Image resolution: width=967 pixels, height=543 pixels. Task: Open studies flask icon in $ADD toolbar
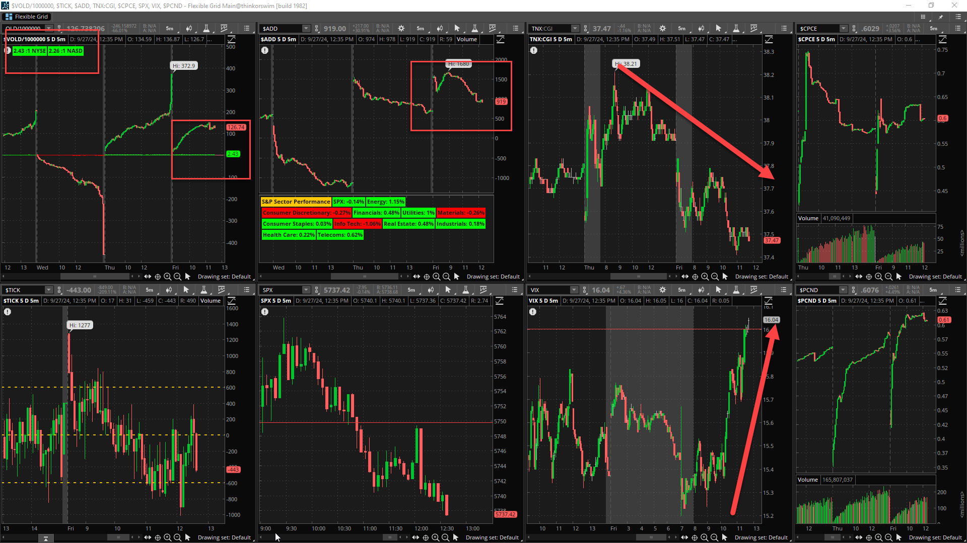point(474,29)
